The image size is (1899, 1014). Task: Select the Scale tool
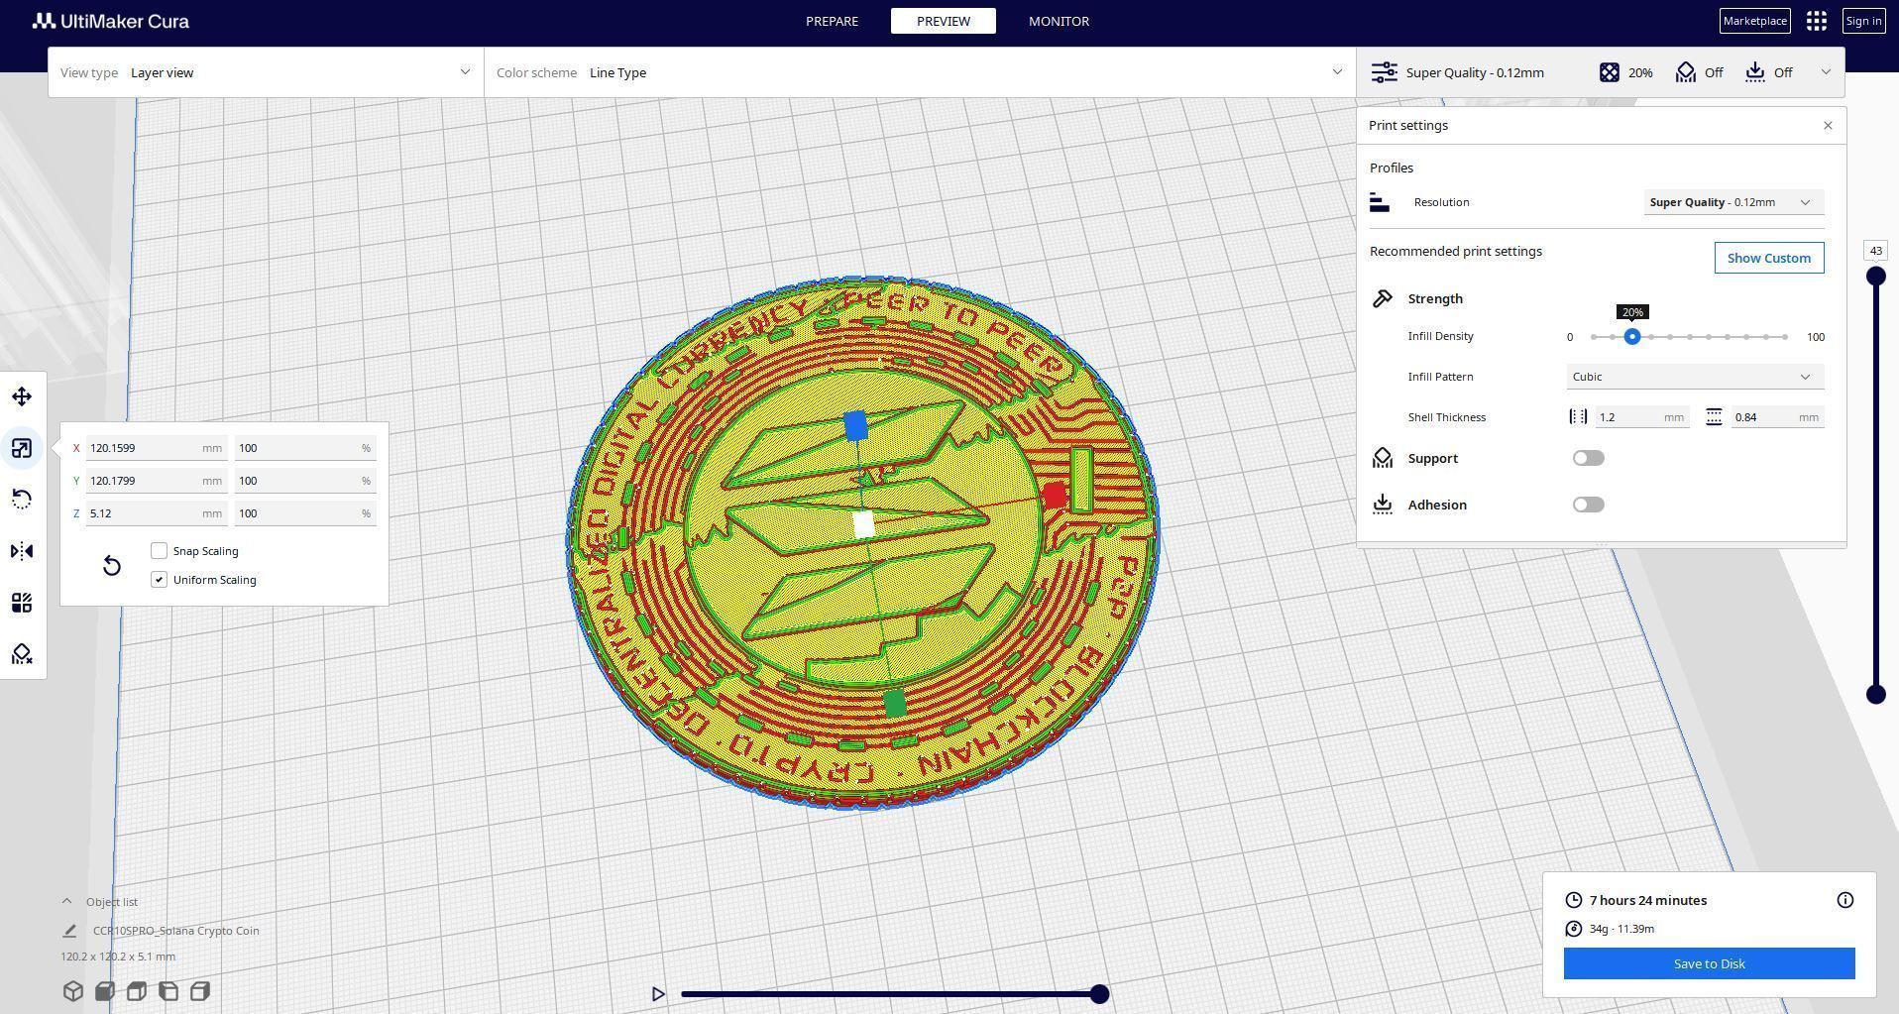tap(22, 448)
